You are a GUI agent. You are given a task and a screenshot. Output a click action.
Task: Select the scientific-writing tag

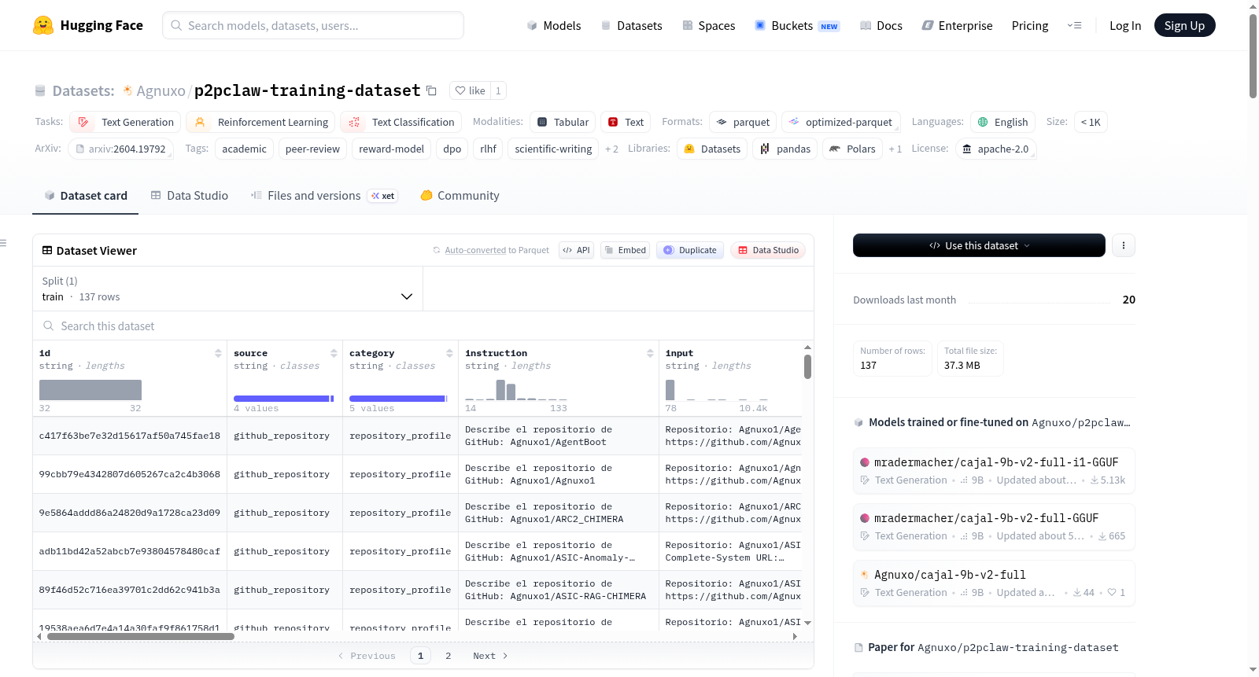(553, 149)
